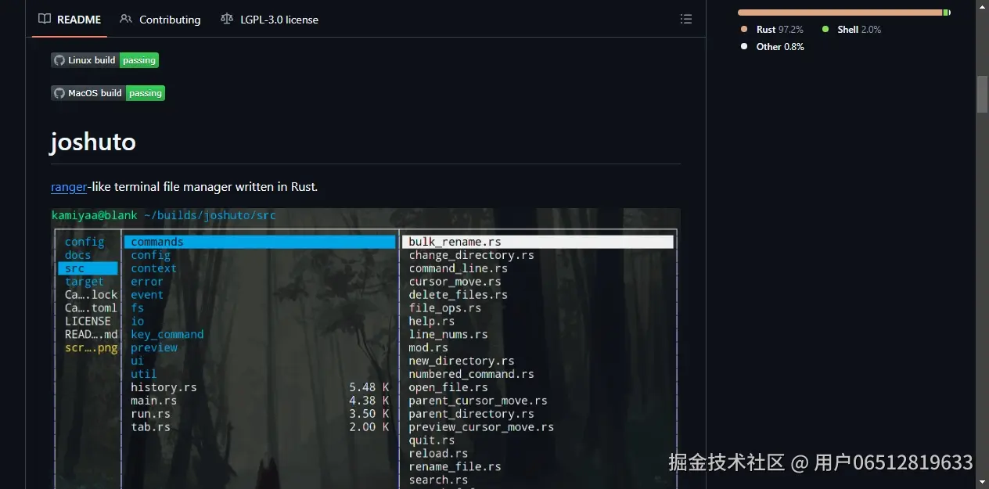Click the page vertical scrollbar thumb
This screenshot has height=489, width=989.
[x=982, y=95]
